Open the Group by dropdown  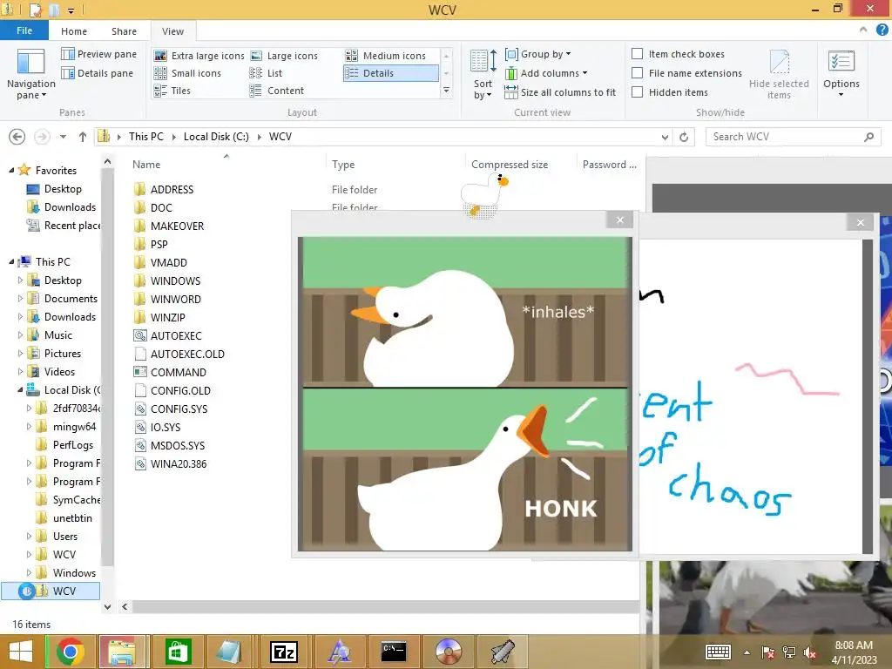point(537,54)
